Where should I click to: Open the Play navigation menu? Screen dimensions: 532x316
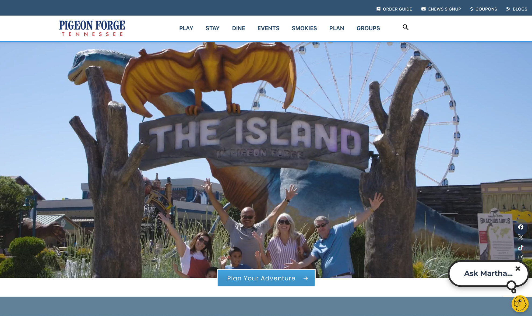[186, 28]
